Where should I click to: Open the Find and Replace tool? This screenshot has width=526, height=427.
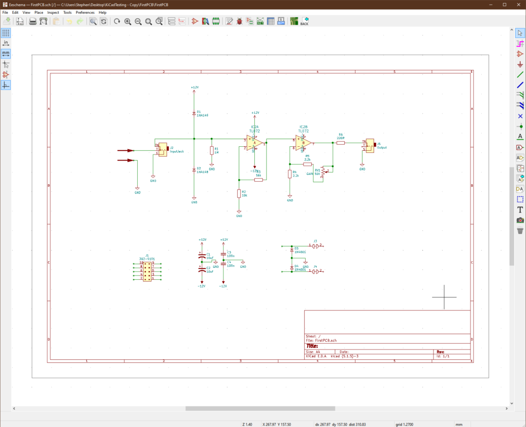(x=104, y=22)
